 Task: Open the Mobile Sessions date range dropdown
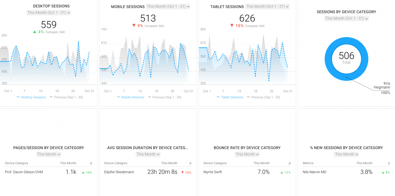tap(168, 7)
